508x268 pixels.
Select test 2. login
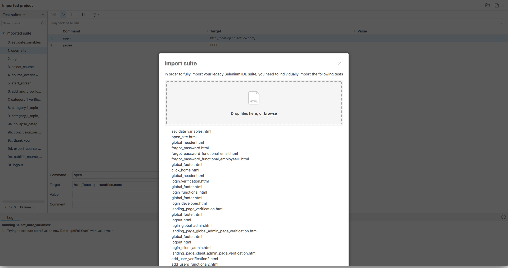click(24, 59)
